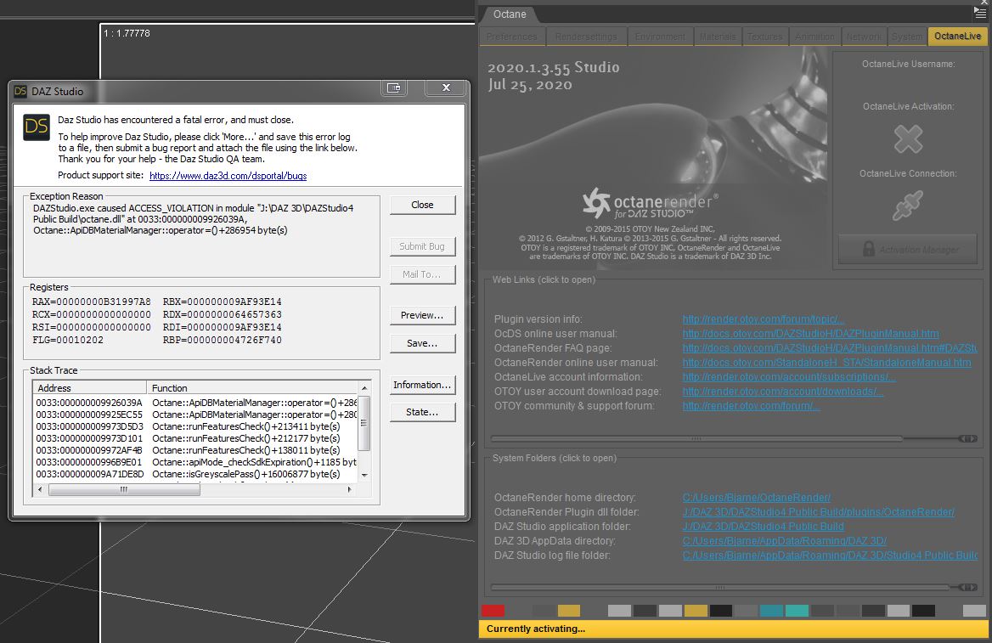Open the Octane pane options menu icon
Image resolution: width=992 pixels, height=643 pixels.
980,14
